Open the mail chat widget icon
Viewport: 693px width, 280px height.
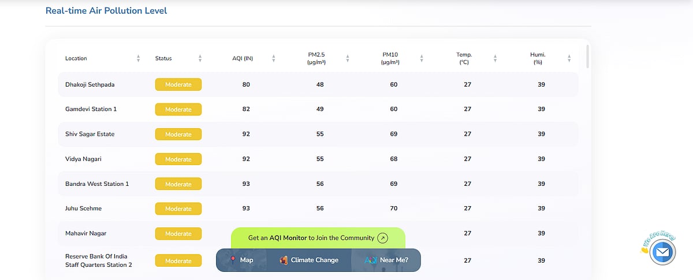point(662,252)
